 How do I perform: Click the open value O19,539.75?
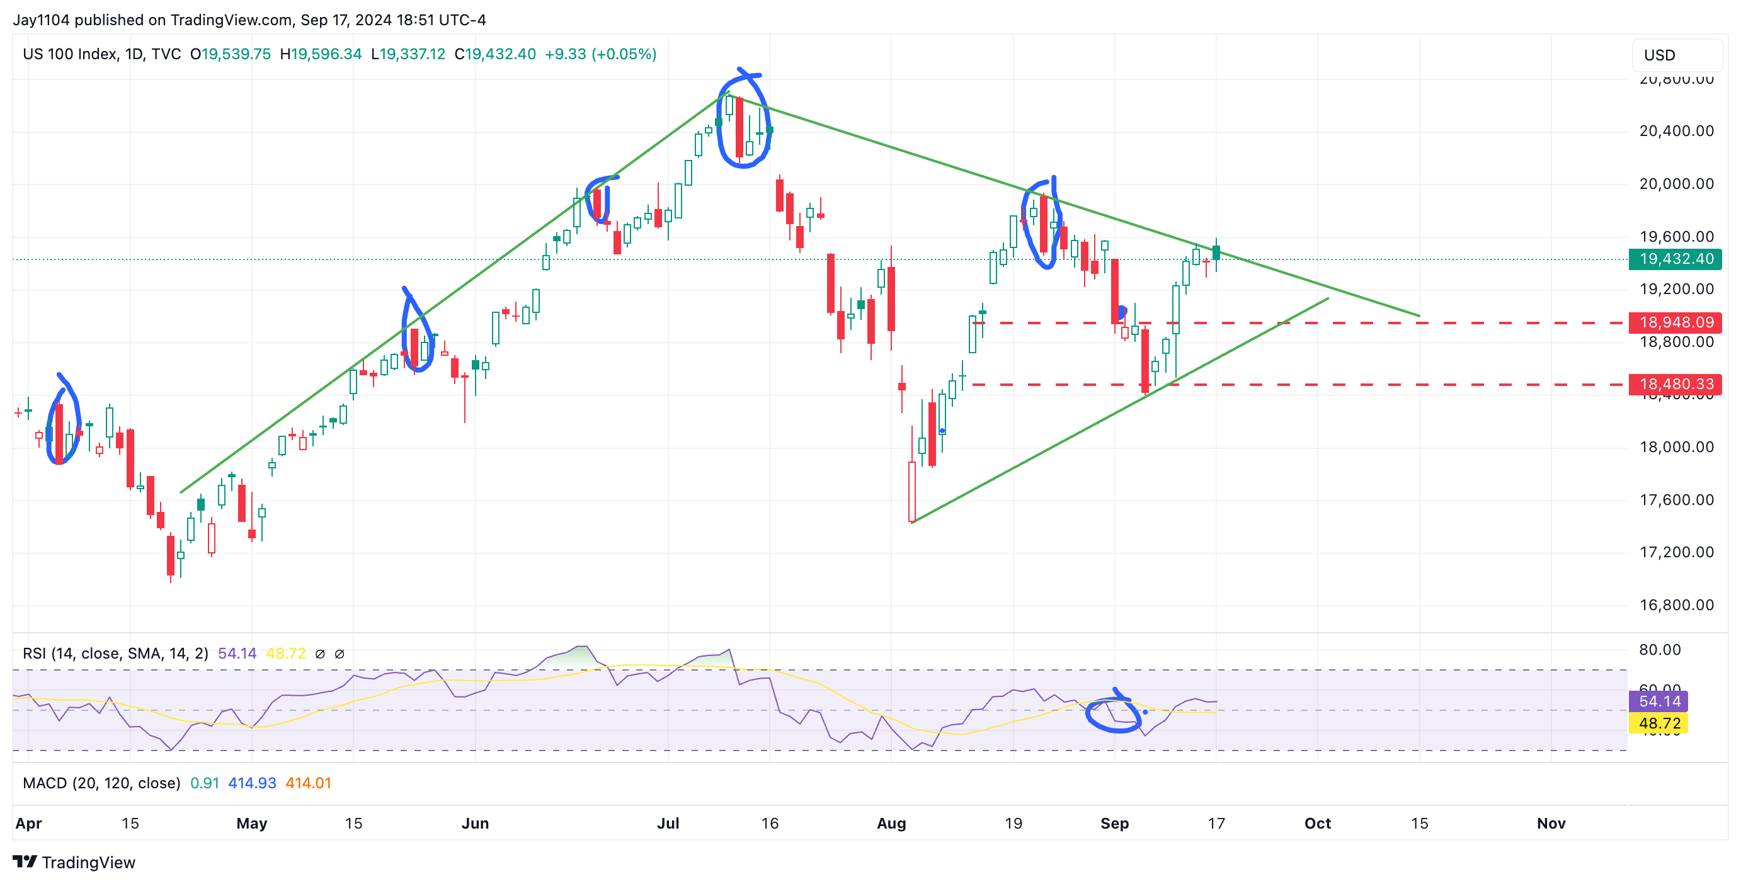tap(231, 54)
